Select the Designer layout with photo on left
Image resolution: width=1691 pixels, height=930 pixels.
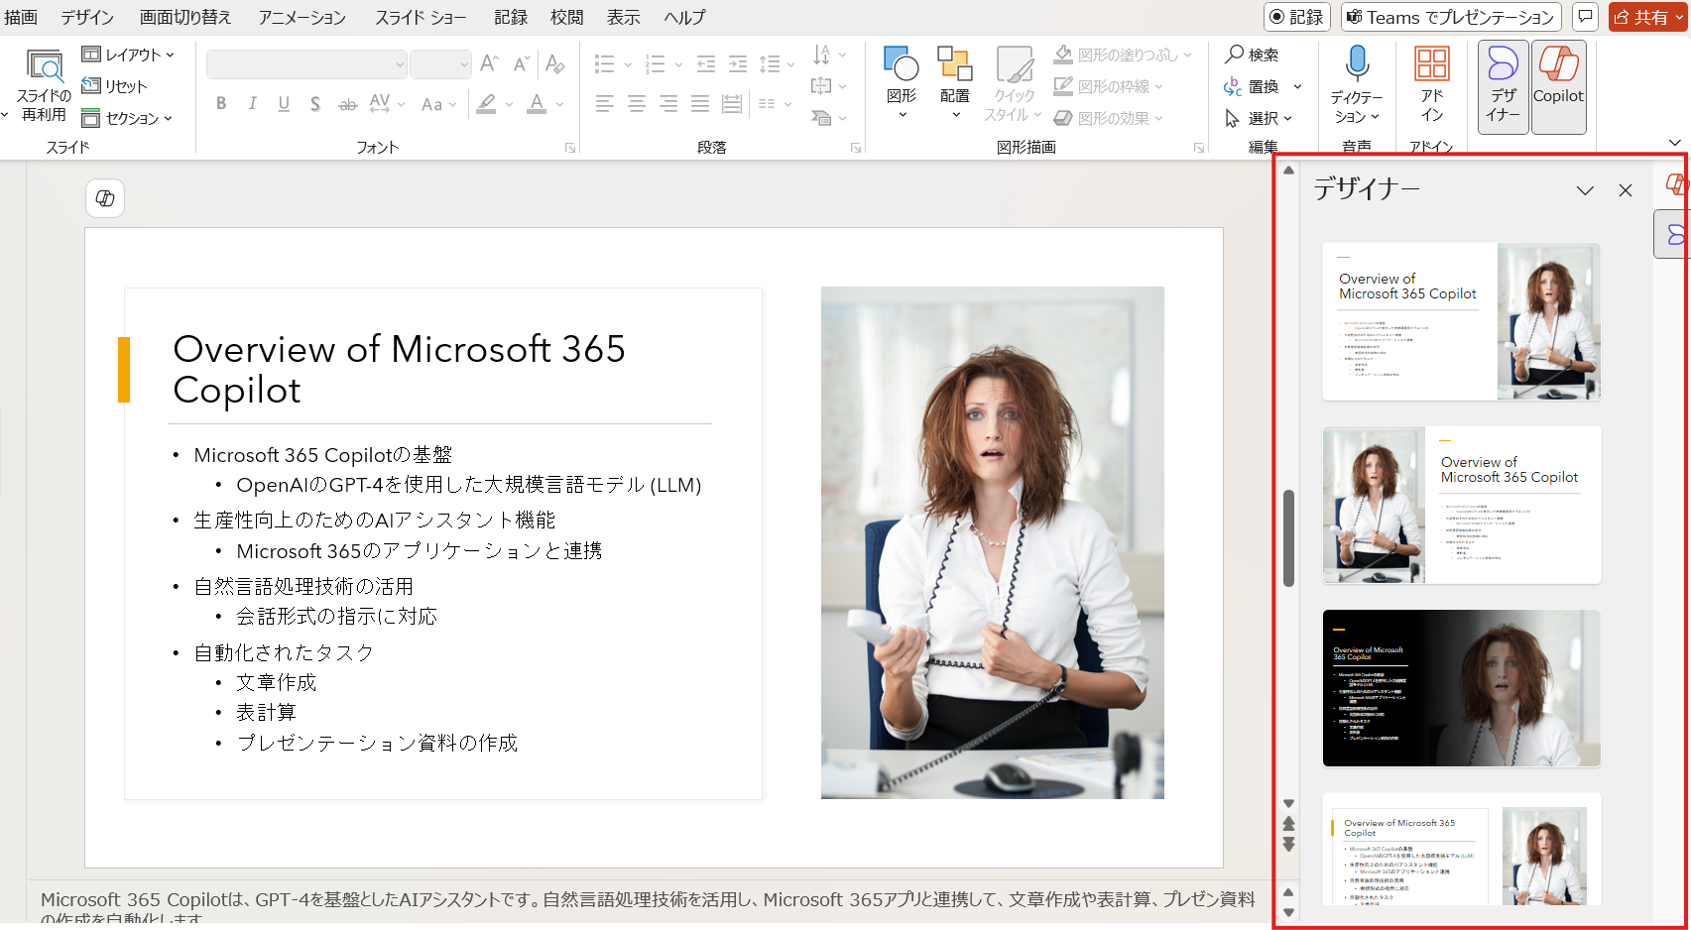pyautogui.click(x=1461, y=505)
